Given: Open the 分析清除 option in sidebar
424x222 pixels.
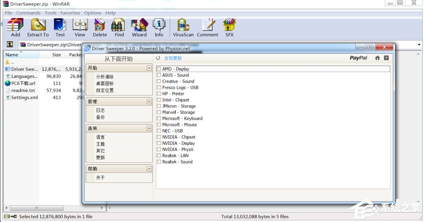Looking at the screenshot, I should (x=105, y=77).
